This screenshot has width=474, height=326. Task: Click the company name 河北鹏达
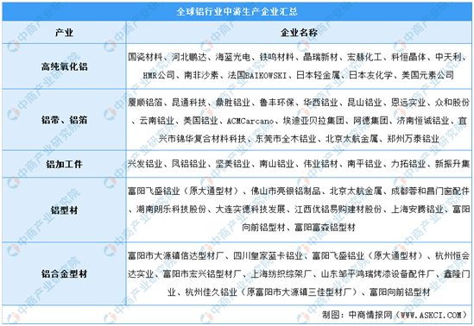click(189, 57)
